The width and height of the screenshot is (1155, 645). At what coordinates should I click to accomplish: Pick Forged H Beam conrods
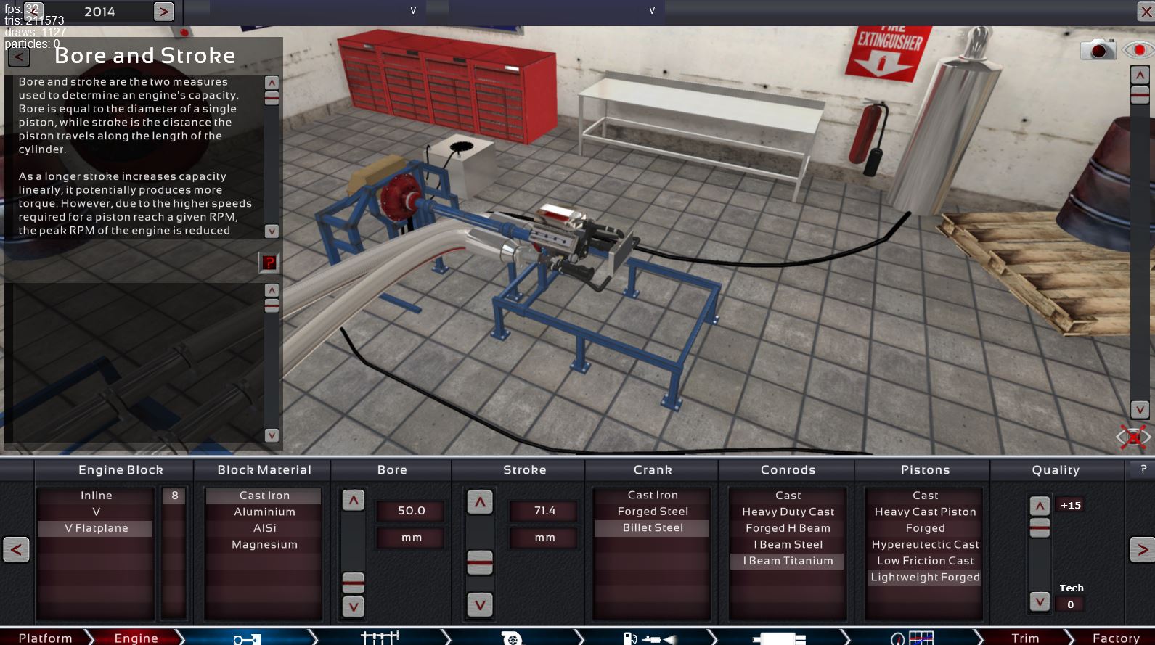pos(788,528)
